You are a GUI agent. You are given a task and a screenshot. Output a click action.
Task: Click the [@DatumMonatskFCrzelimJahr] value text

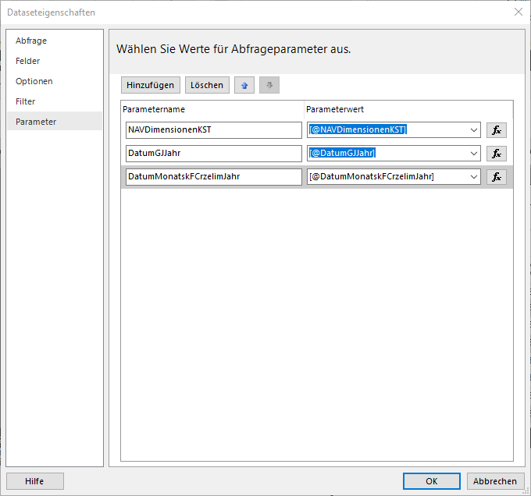click(372, 176)
